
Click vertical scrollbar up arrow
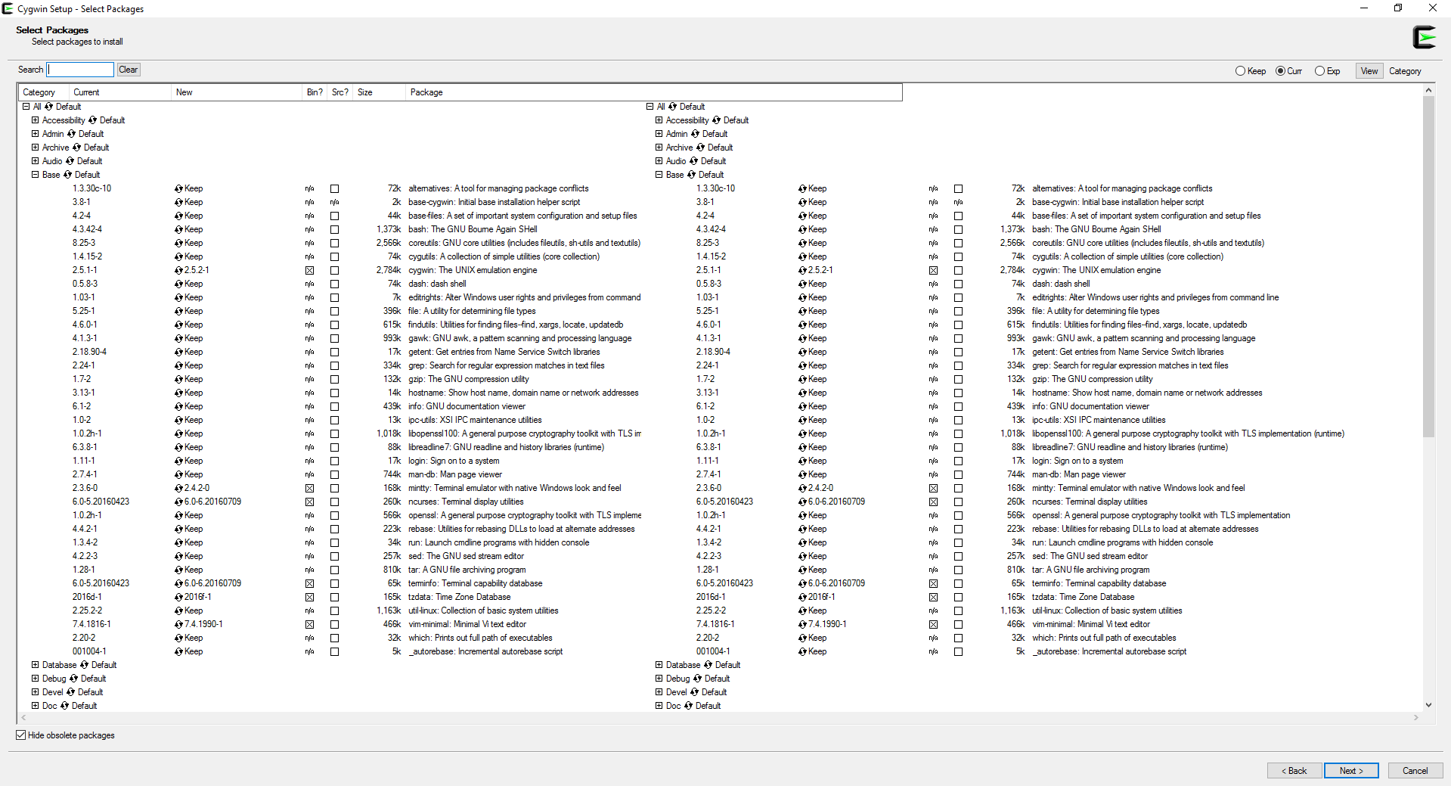[x=1428, y=91]
